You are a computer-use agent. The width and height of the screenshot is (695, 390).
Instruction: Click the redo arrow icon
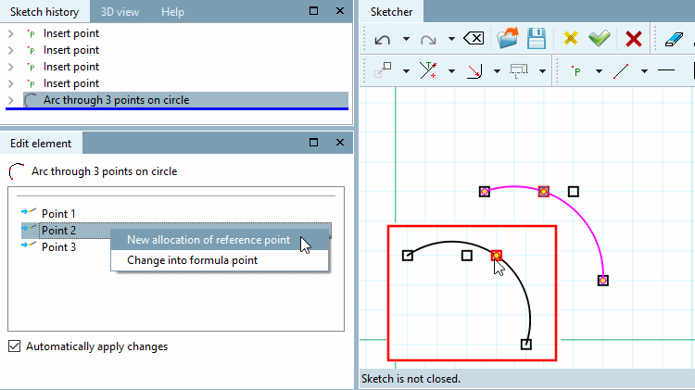(x=428, y=40)
